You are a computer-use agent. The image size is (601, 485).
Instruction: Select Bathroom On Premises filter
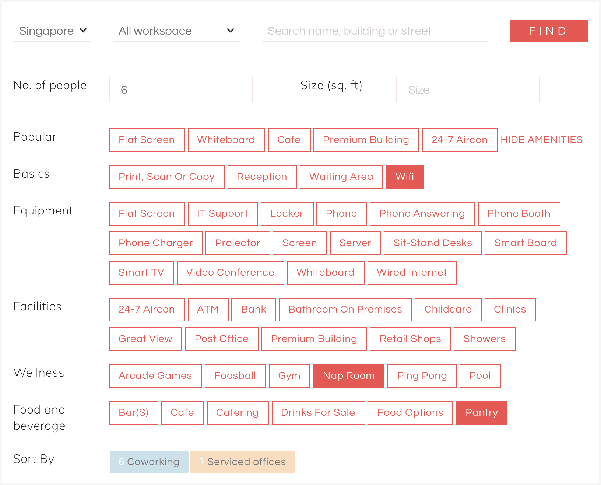345,310
